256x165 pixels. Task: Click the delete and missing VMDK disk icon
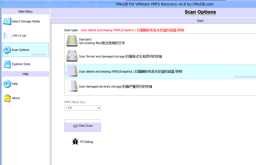72,71
